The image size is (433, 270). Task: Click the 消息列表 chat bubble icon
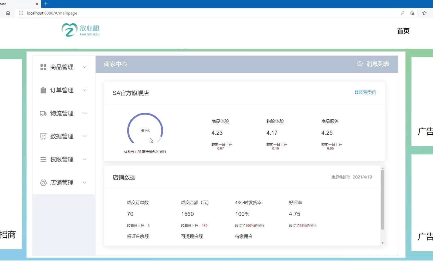coord(360,64)
